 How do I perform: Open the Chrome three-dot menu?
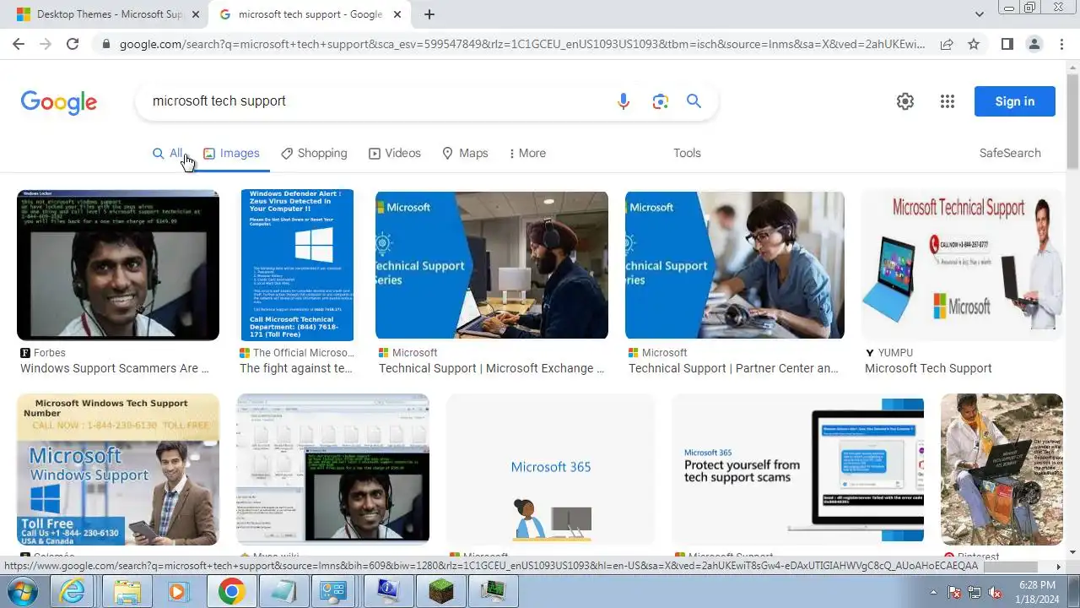coord(1061,44)
